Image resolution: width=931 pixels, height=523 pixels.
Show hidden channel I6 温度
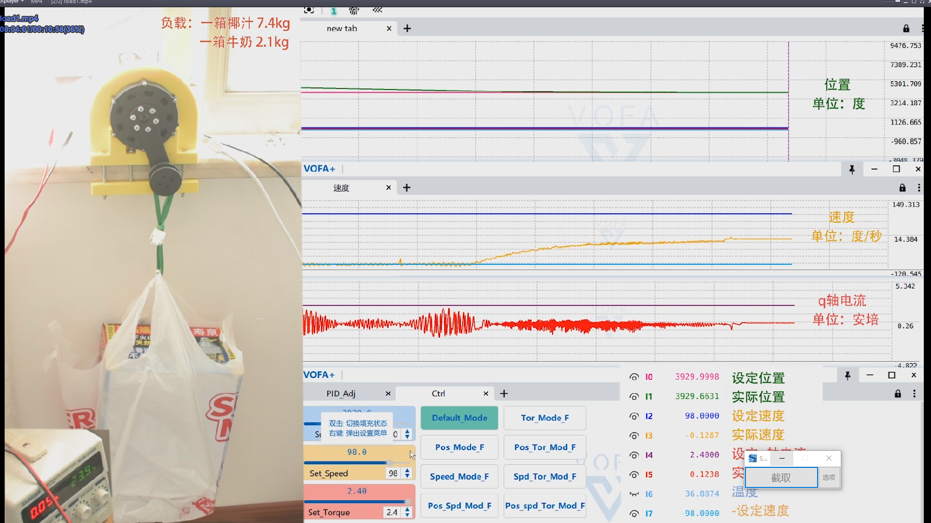pos(634,494)
